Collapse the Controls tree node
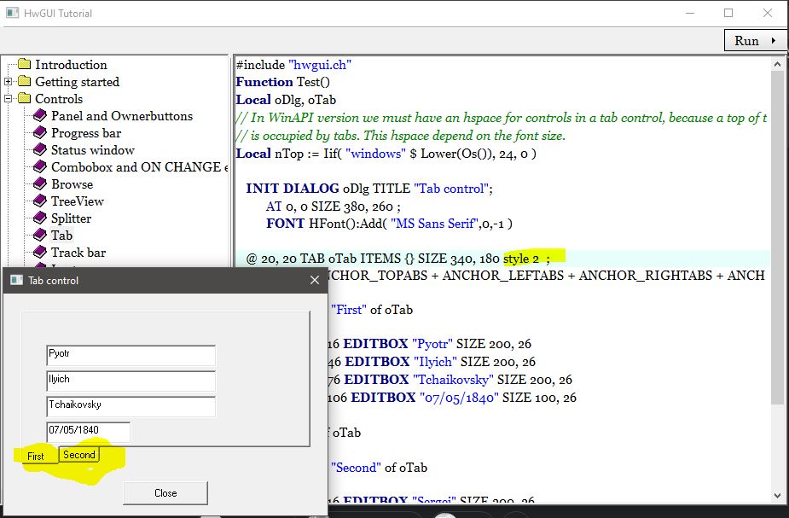 tap(9, 99)
